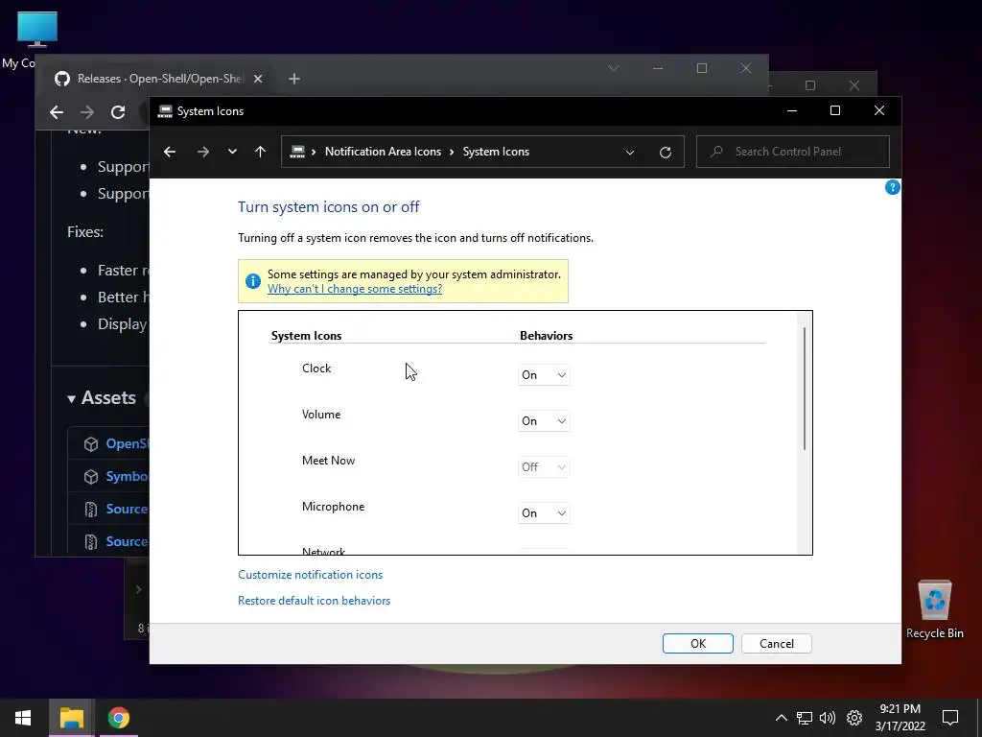
Task: Close the Open-Shell browser tab
Action: pyautogui.click(x=257, y=79)
